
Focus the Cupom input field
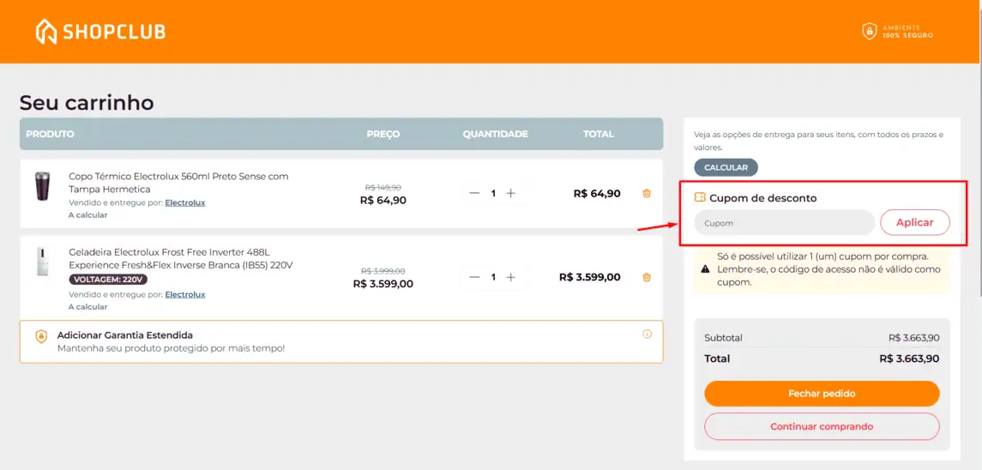click(x=784, y=222)
